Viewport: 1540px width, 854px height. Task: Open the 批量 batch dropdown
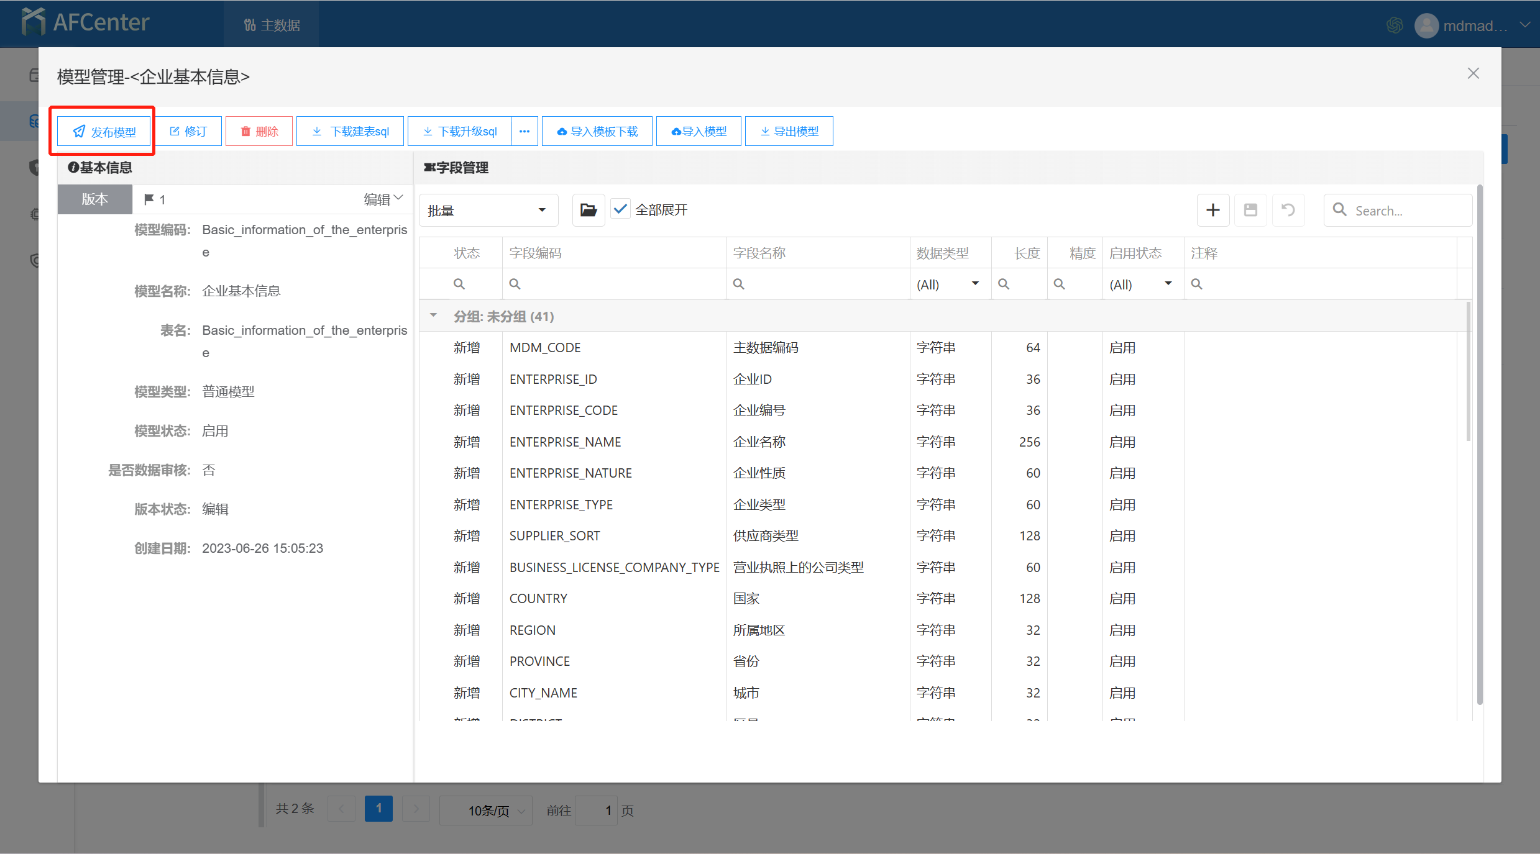(488, 211)
